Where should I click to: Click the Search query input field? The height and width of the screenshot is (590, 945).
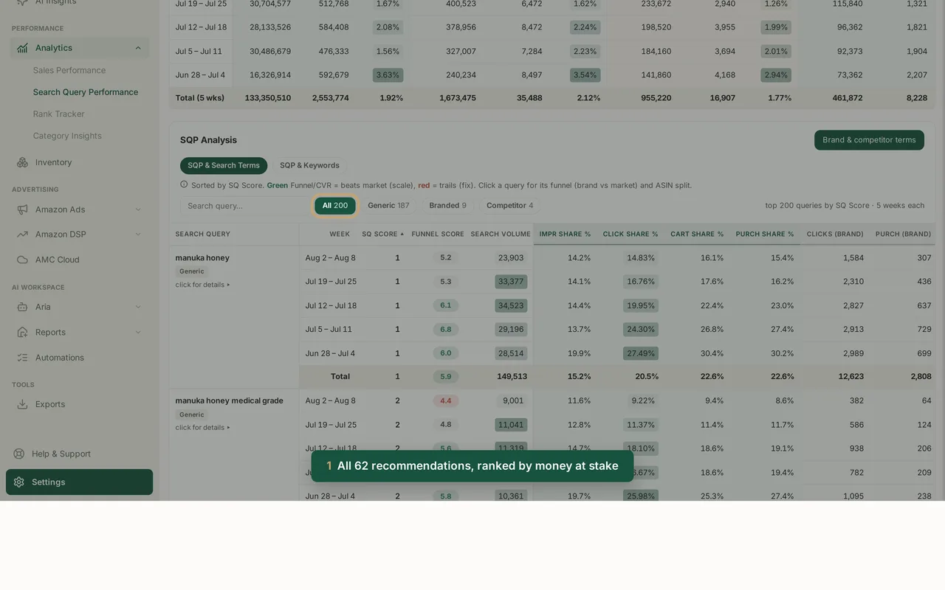tap(246, 206)
